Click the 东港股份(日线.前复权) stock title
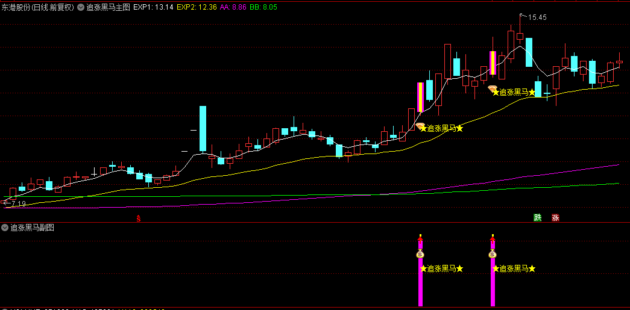The width and height of the screenshot is (630, 310). click(37, 7)
